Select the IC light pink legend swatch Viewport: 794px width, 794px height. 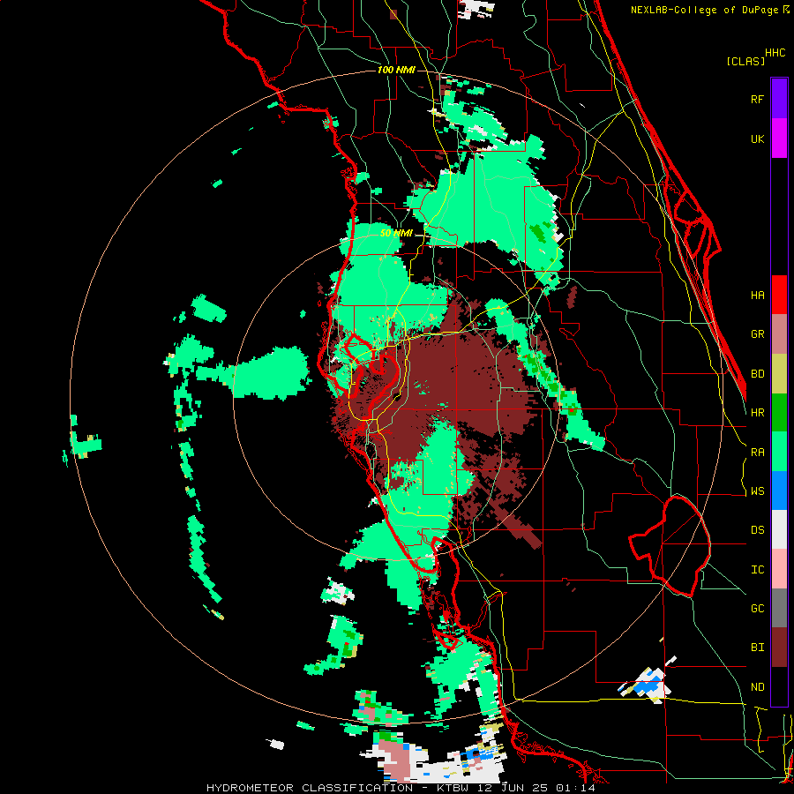779,569
